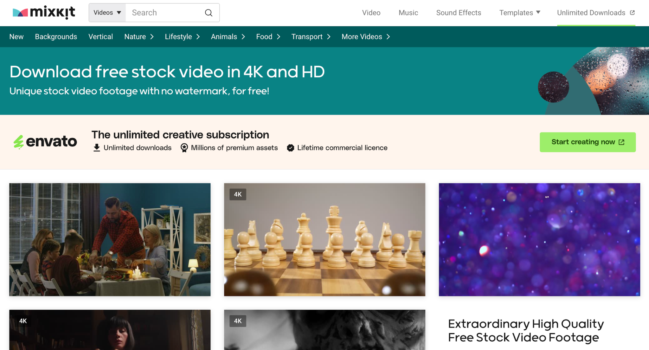Click the search magnifier icon
The height and width of the screenshot is (350, 649).
point(208,13)
